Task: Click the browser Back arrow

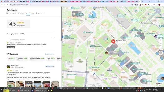Action: [2, 5]
